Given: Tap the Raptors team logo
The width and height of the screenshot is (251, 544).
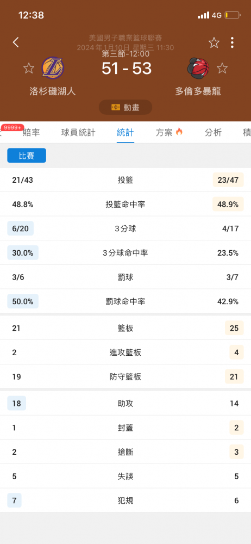Looking at the screenshot, I should point(198,67).
